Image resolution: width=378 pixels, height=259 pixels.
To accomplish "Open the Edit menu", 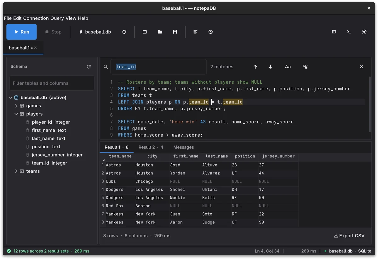I will coord(17,18).
